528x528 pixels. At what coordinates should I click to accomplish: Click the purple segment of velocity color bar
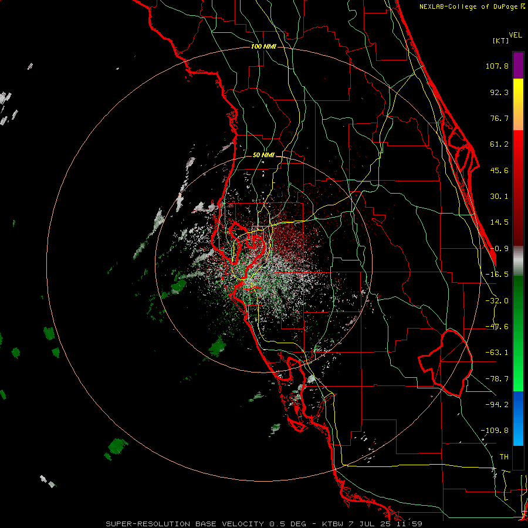(518, 65)
